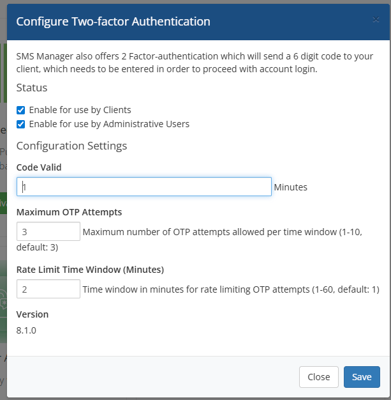Click the version number 8.1.0
Screen dimensions: 391x400
(26, 330)
